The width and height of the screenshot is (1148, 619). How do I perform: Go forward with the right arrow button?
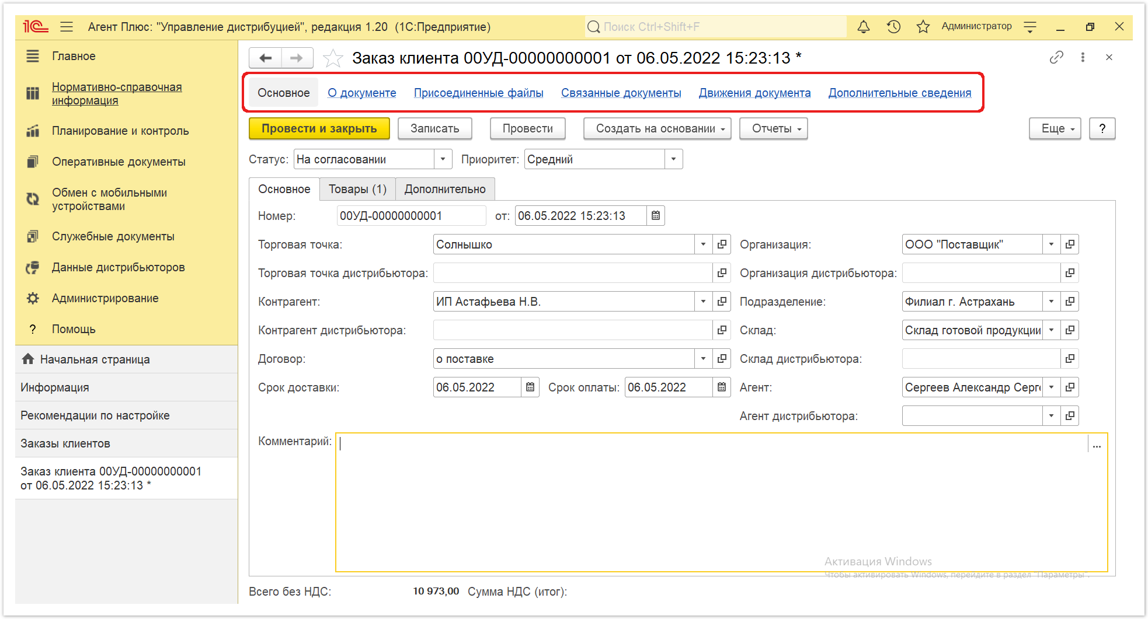(x=297, y=58)
